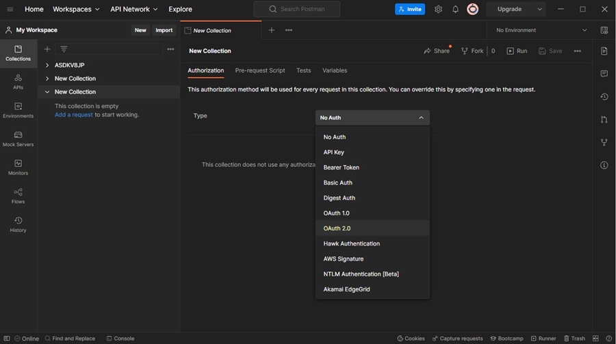Viewport: 616px width, 344px height.
Task: Open the user avatar menu
Action: click(x=472, y=9)
